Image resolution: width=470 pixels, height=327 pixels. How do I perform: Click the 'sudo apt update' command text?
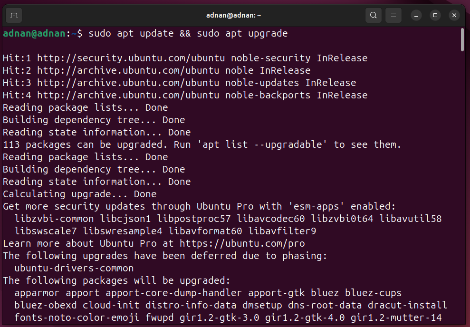[131, 34]
